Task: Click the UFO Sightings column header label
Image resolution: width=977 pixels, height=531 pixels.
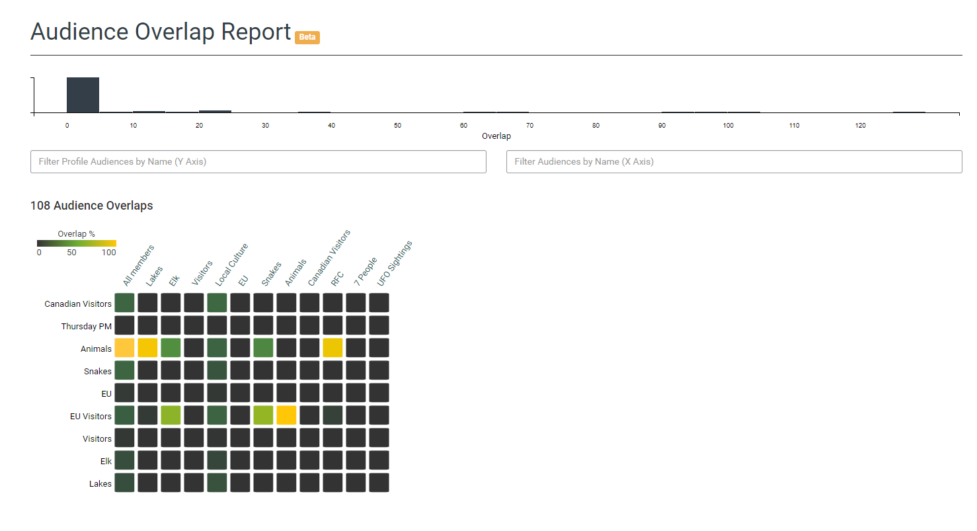Action: [x=394, y=264]
